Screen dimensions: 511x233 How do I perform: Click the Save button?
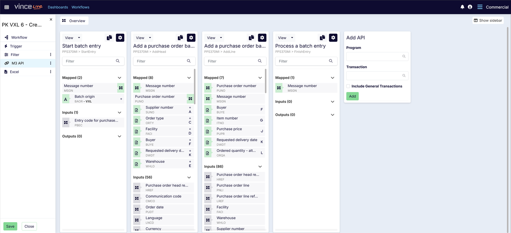click(x=10, y=226)
